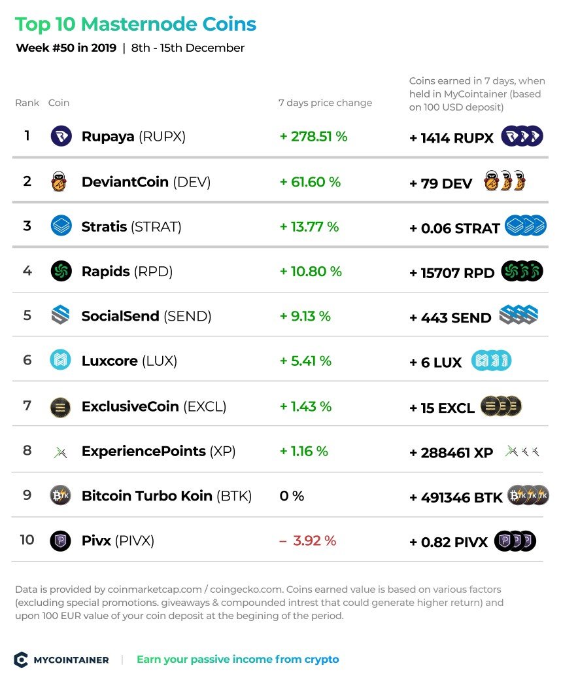Select the Stratis blue layered icon
Image resolution: width=561 pixels, height=691 pixels.
(x=61, y=226)
